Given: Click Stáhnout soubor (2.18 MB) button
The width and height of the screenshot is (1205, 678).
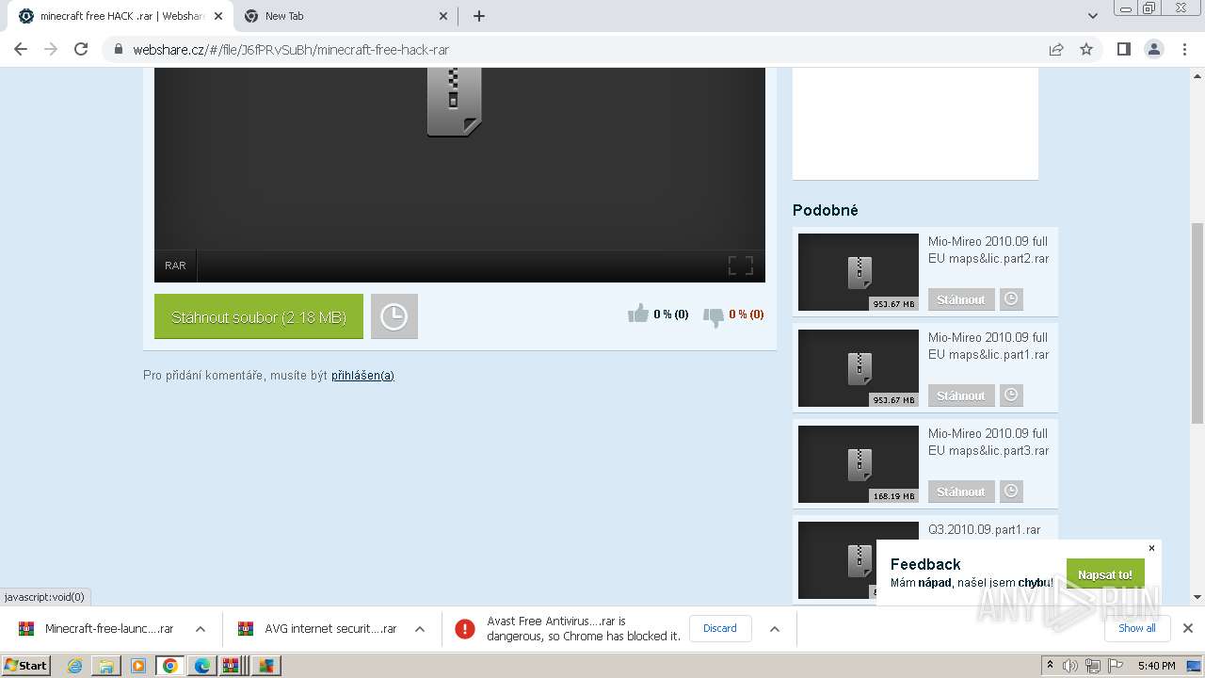Looking at the screenshot, I should pyautogui.click(x=259, y=316).
